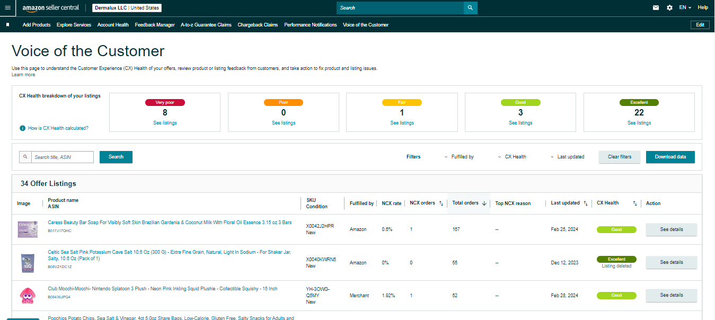The width and height of the screenshot is (715, 320).
Task: Open the mail messages icon
Action: (656, 7)
